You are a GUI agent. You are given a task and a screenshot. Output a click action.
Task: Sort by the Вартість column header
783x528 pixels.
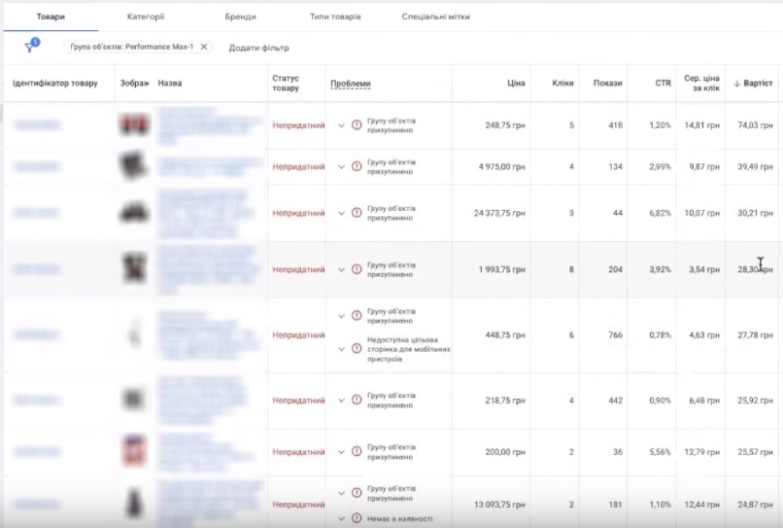tap(758, 84)
